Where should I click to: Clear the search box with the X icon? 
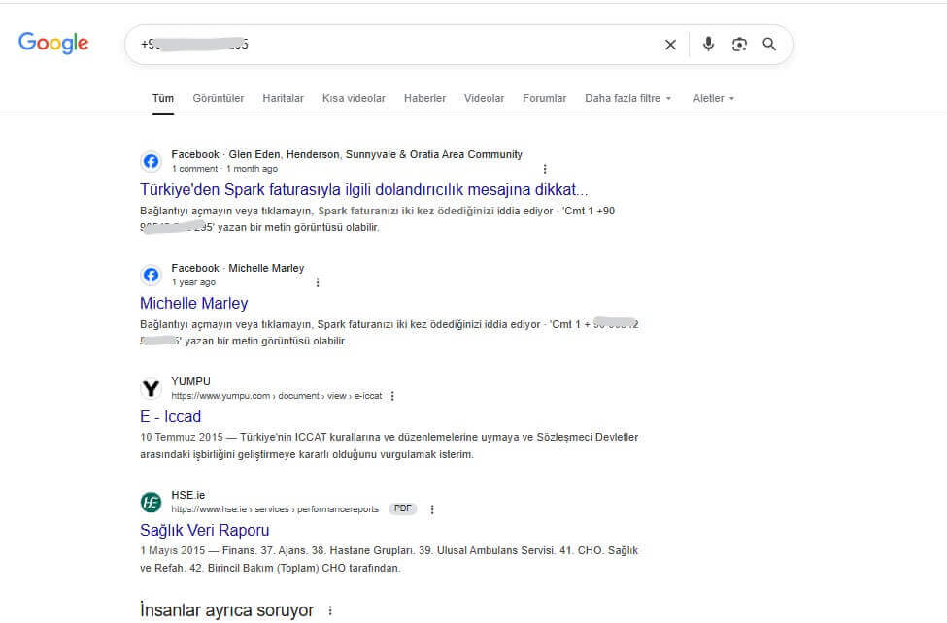coord(670,45)
